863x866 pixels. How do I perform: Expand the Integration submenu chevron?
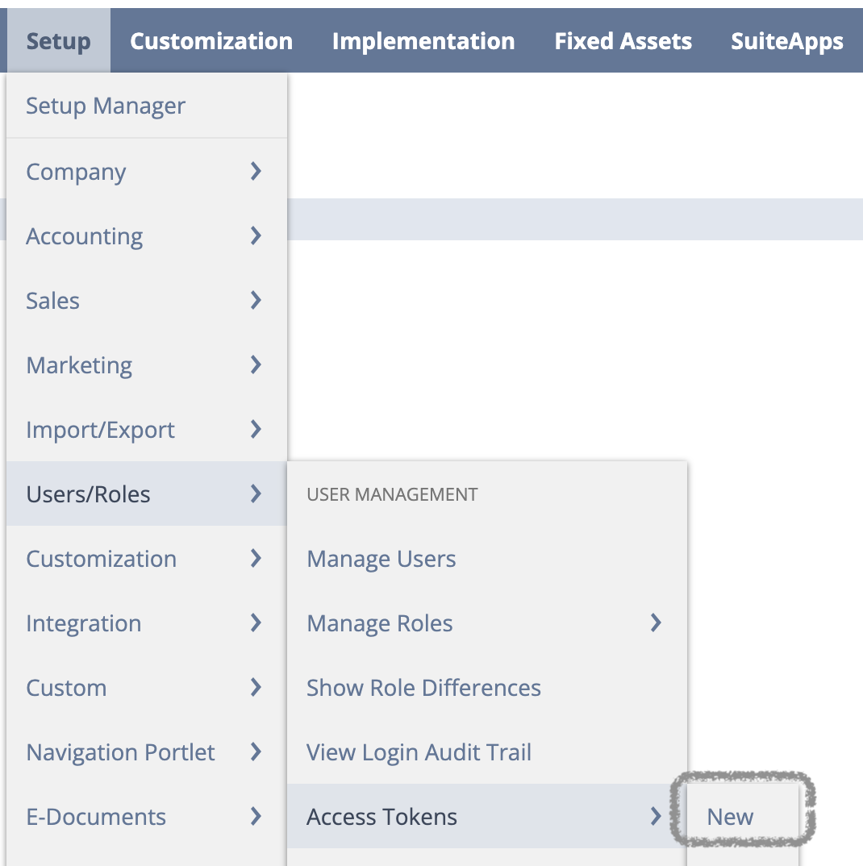pos(255,623)
